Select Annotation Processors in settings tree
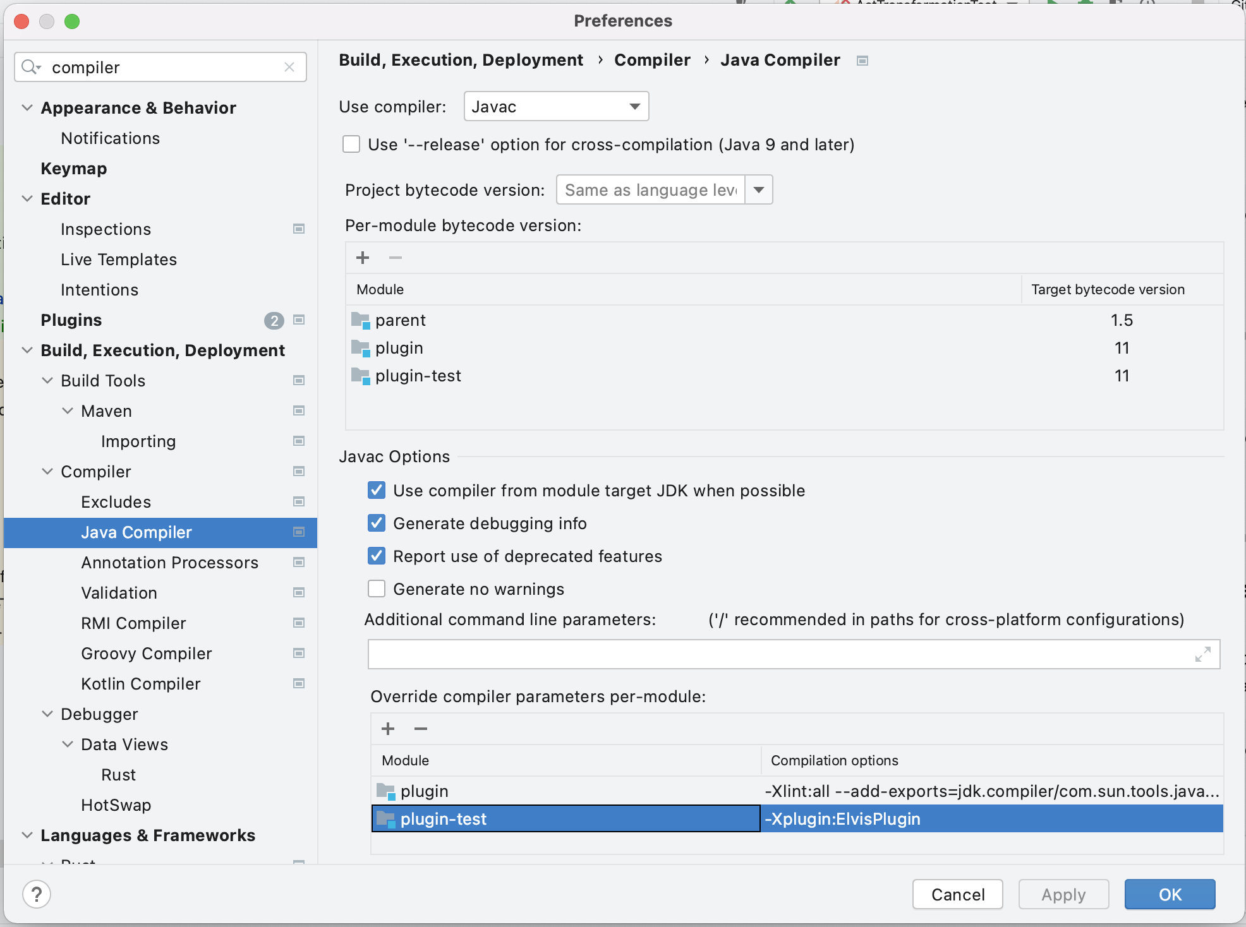Viewport: 1246px width, 927px height. (x=169, y=562)
